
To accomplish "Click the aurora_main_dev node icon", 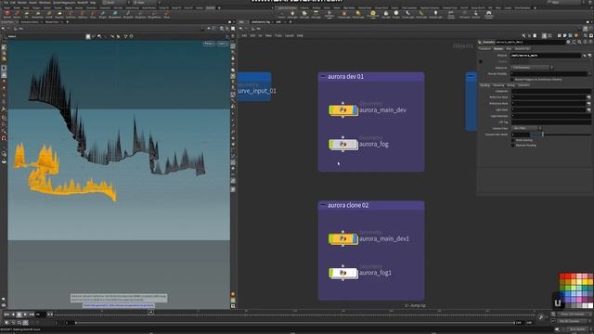I will coord(342,109).
